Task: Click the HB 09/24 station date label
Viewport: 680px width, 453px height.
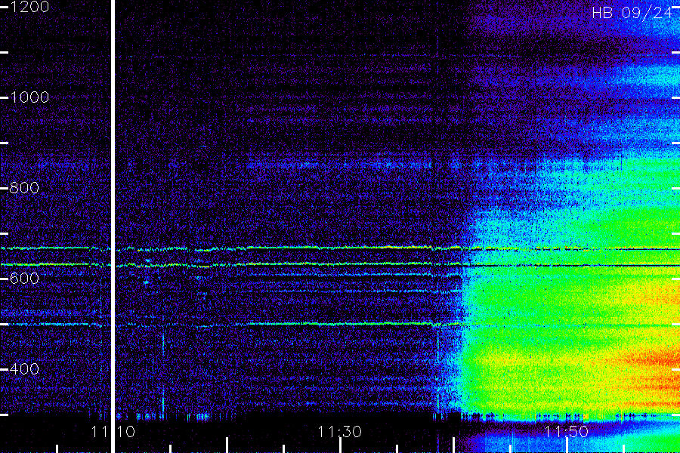Action: point(632,13)
